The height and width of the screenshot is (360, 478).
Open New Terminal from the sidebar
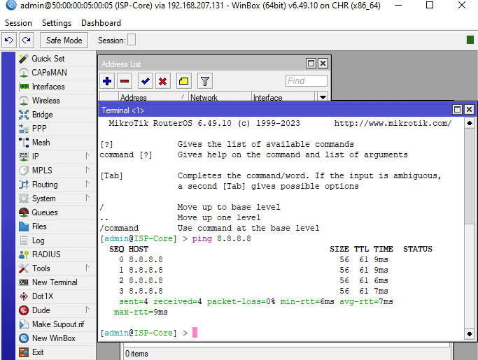pyautogui.click(x=54, y=282)
